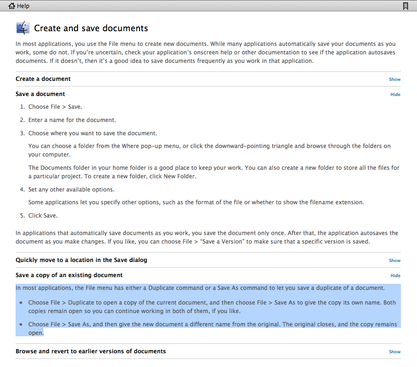Click the Create and save documents title

coord(91,28)
